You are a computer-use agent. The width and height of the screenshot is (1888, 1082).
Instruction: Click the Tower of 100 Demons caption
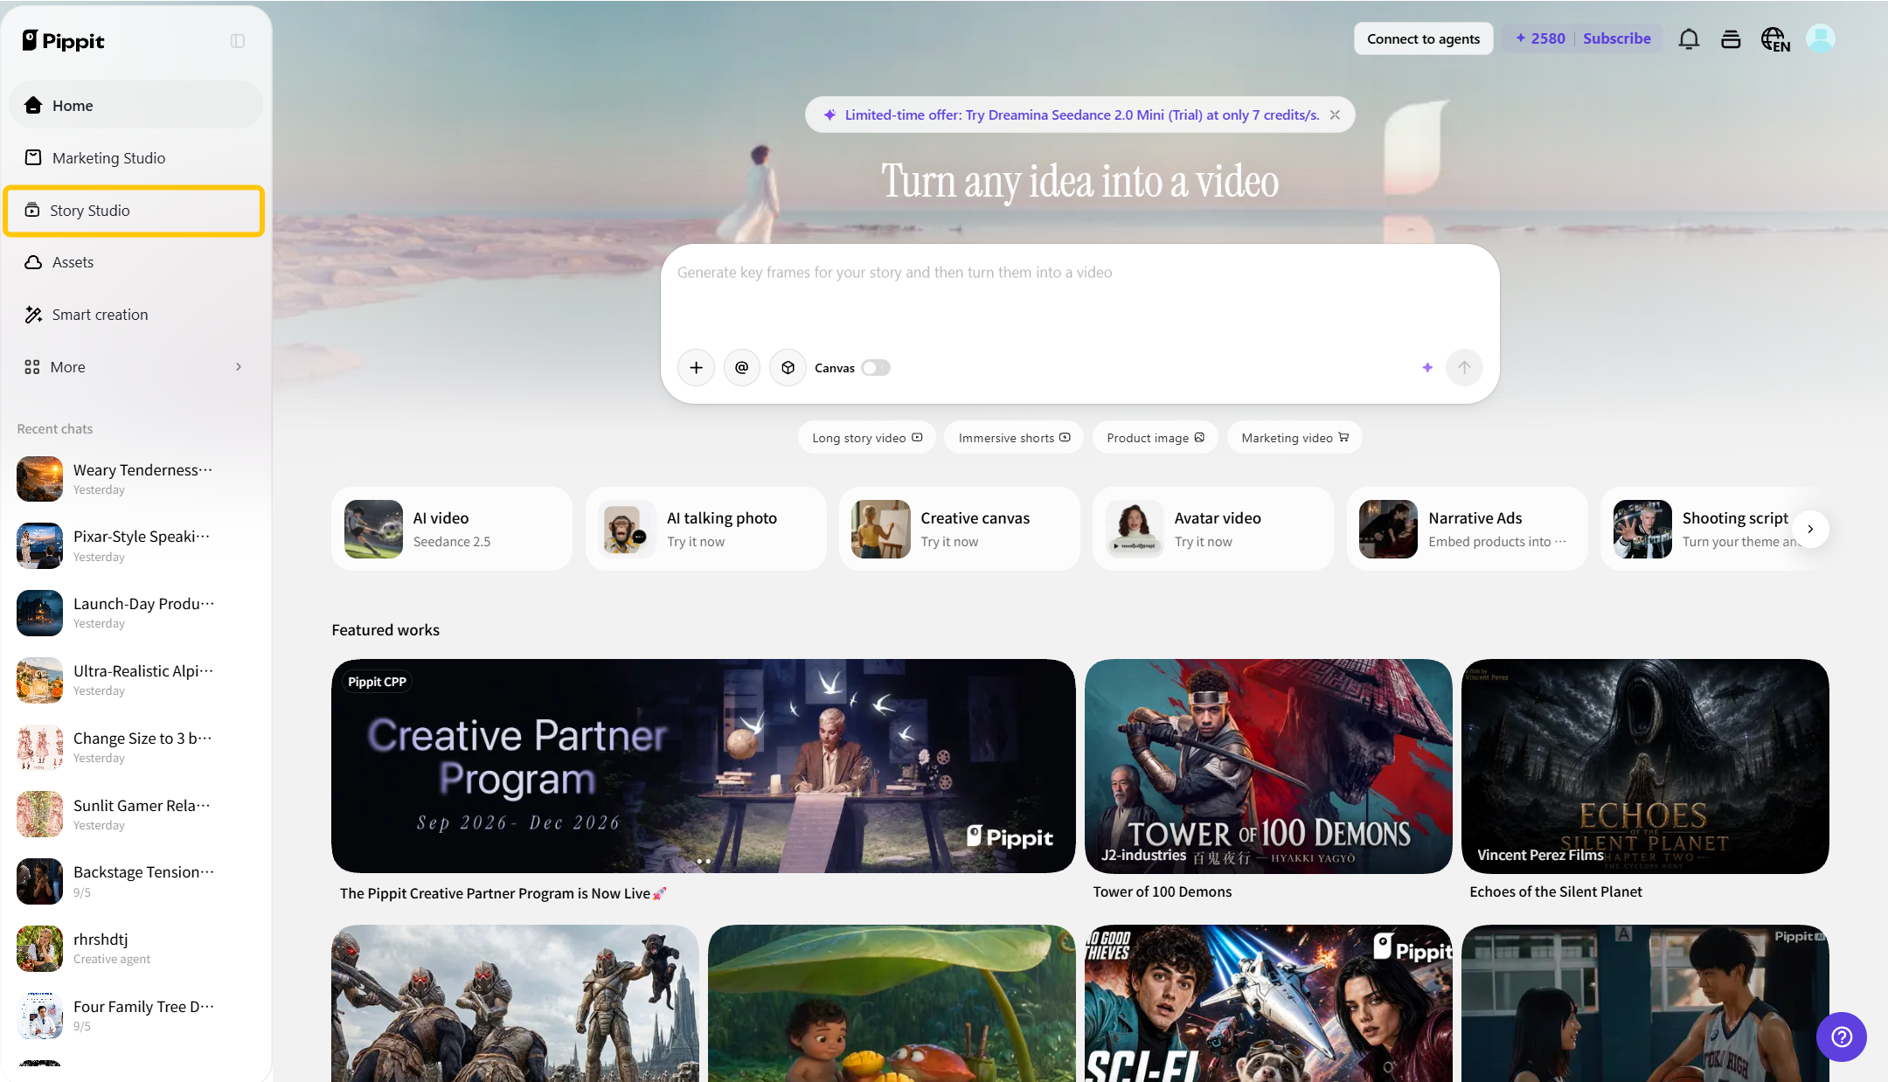1163,891
